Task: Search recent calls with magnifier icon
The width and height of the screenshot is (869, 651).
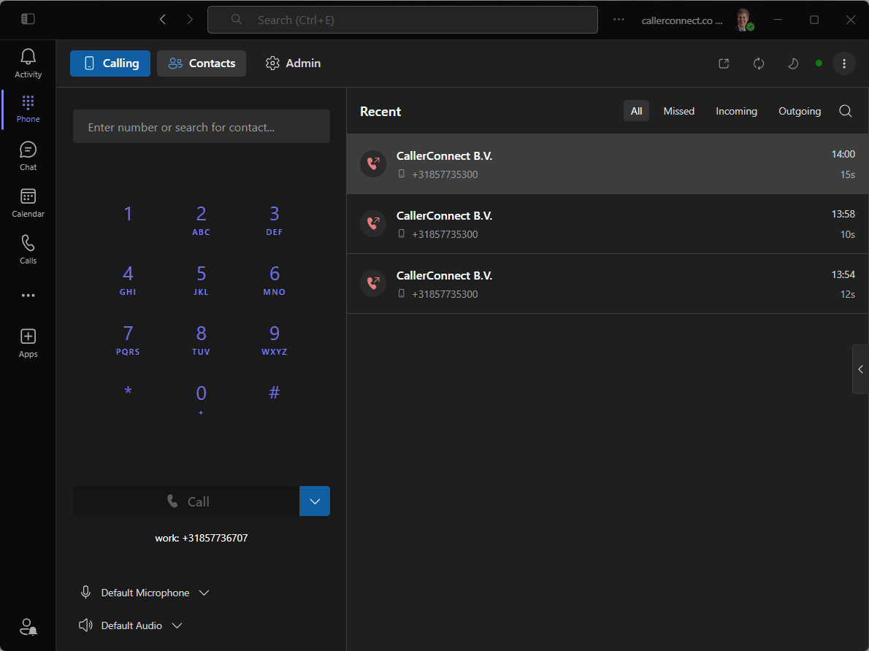Action: pyautogui.click(x=845, y=112)
